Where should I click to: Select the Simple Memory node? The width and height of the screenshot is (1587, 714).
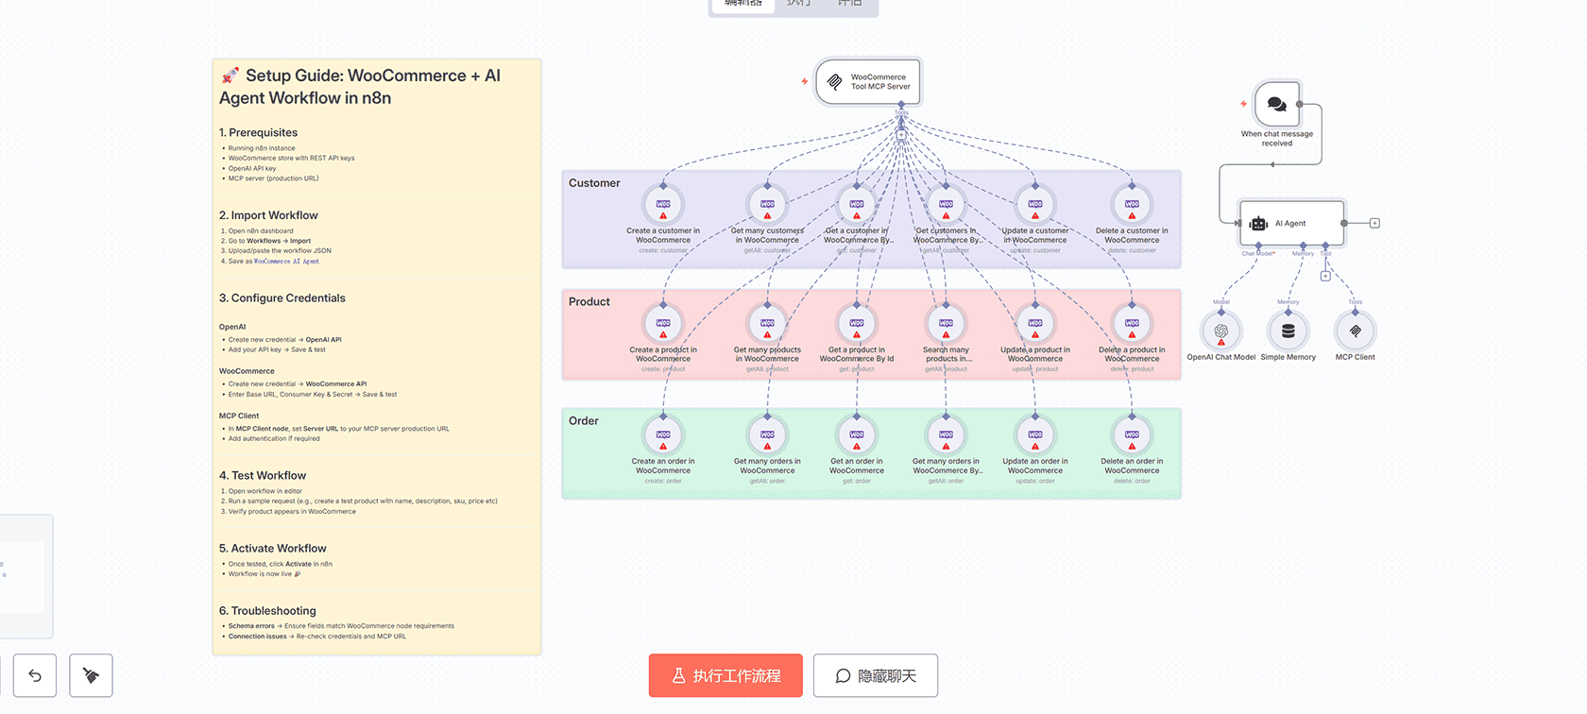click(1288, 331)
